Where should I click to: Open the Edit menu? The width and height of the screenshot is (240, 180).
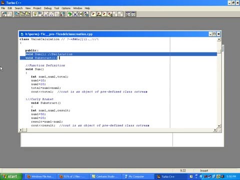click(10, 8)
